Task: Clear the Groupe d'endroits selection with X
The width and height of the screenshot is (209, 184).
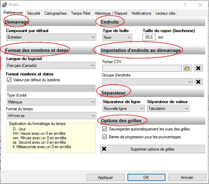Action: click(x=198, y=82)
